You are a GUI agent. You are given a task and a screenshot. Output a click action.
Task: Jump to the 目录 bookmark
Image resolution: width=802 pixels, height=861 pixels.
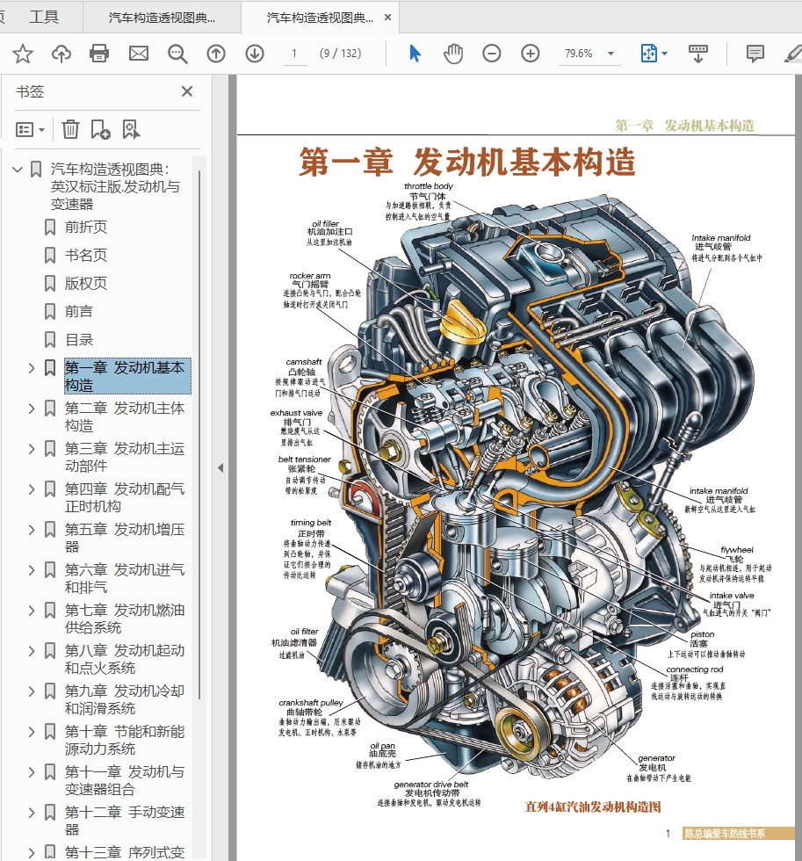click(x=79, y=340)
